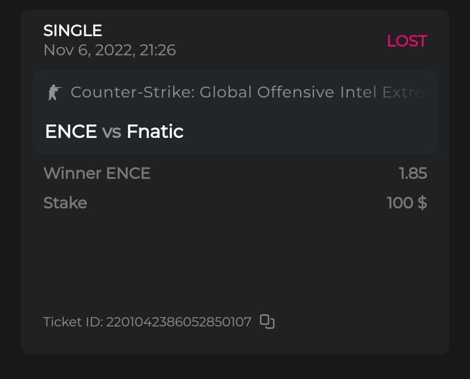Select the Fnatic team name in the matchup
Viewport: 470px width, 379px height.
click(x=155, y=131)
